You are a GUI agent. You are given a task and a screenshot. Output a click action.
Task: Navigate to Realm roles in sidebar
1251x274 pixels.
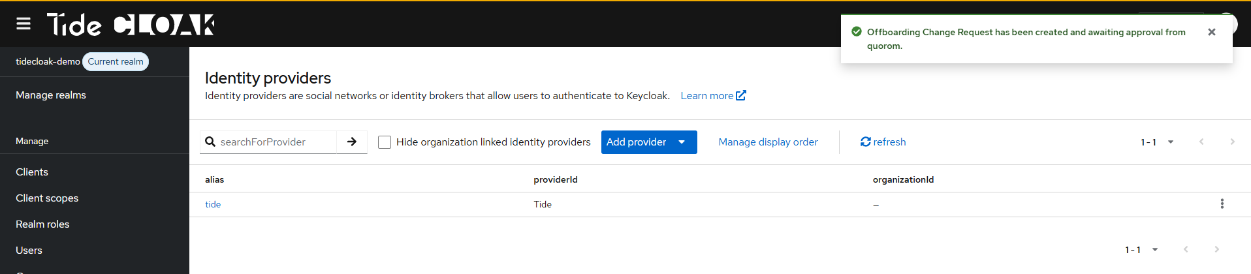click(42, 224)
